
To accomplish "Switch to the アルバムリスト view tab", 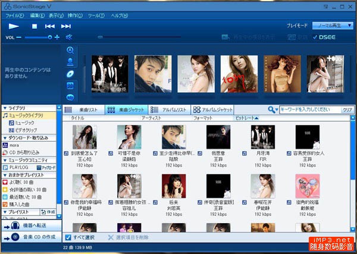I will tap(169, 109).
